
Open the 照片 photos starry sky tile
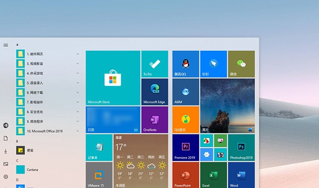pyautogui.click(x=228, y=106)
